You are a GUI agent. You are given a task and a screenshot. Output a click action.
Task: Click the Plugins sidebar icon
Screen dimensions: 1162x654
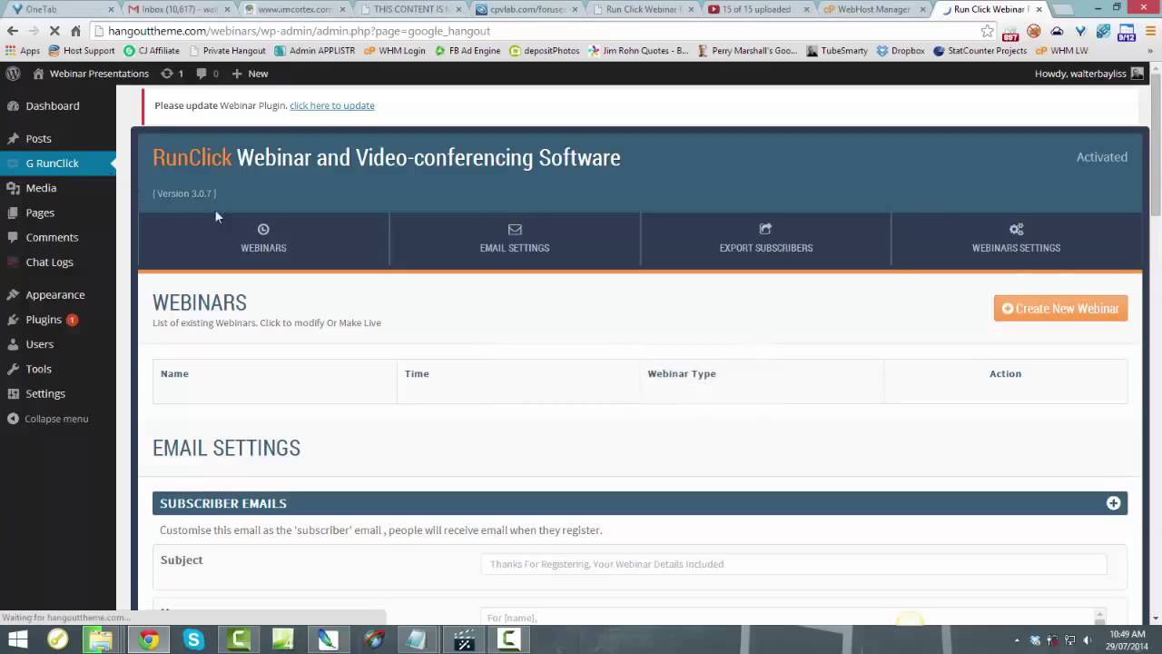[13, 320]
